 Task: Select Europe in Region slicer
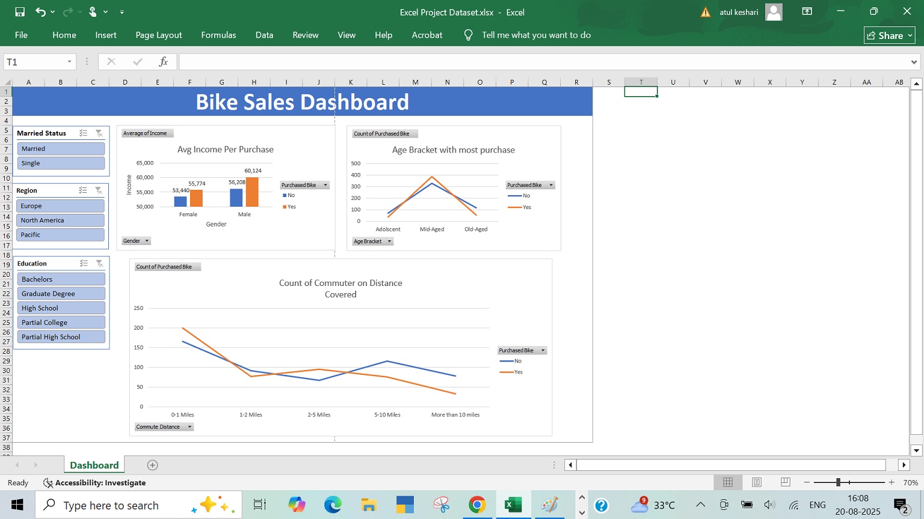coord(60,205)
